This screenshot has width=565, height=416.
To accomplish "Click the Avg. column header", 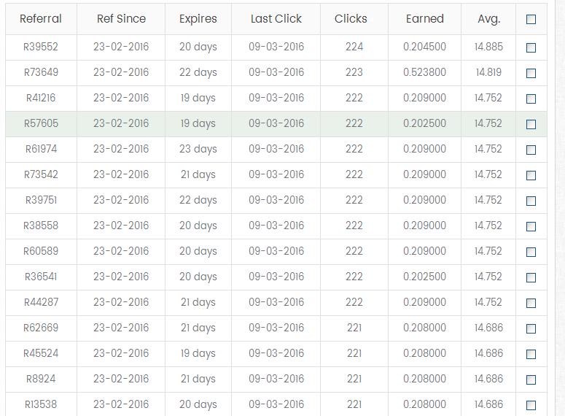I will [x=488, y=19].
